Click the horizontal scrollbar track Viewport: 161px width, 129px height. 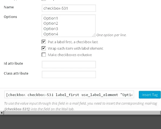pyautogui.click(x=82, y=113)
